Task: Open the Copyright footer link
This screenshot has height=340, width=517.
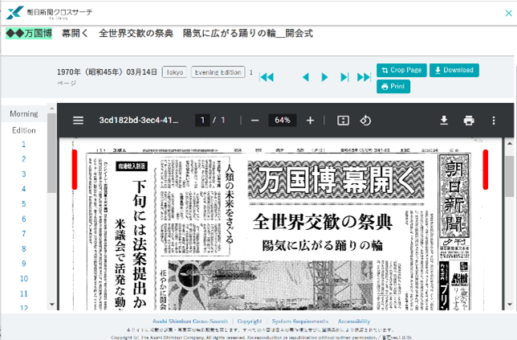Action: [x=250, y=322]
